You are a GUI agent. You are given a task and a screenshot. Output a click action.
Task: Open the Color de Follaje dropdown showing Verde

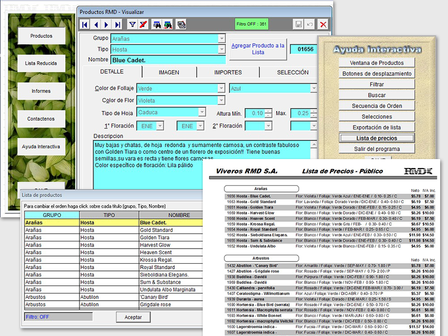coord(221,88)
